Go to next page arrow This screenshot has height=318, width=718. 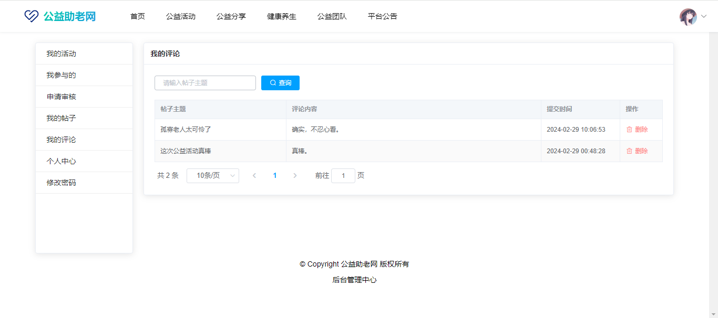[x=295, y=176]
